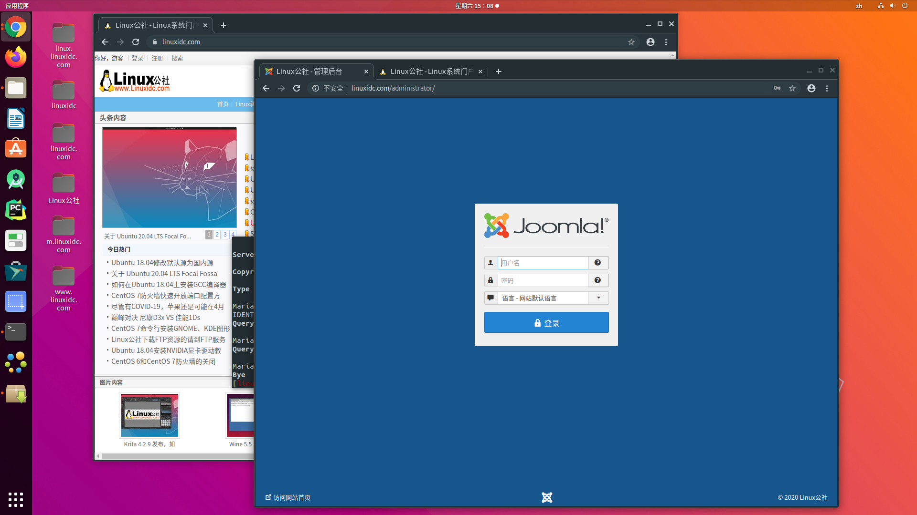Click 登录 link on linuxidc homepage
This screenshot has width=917, height=515.
tap(138, 58)
